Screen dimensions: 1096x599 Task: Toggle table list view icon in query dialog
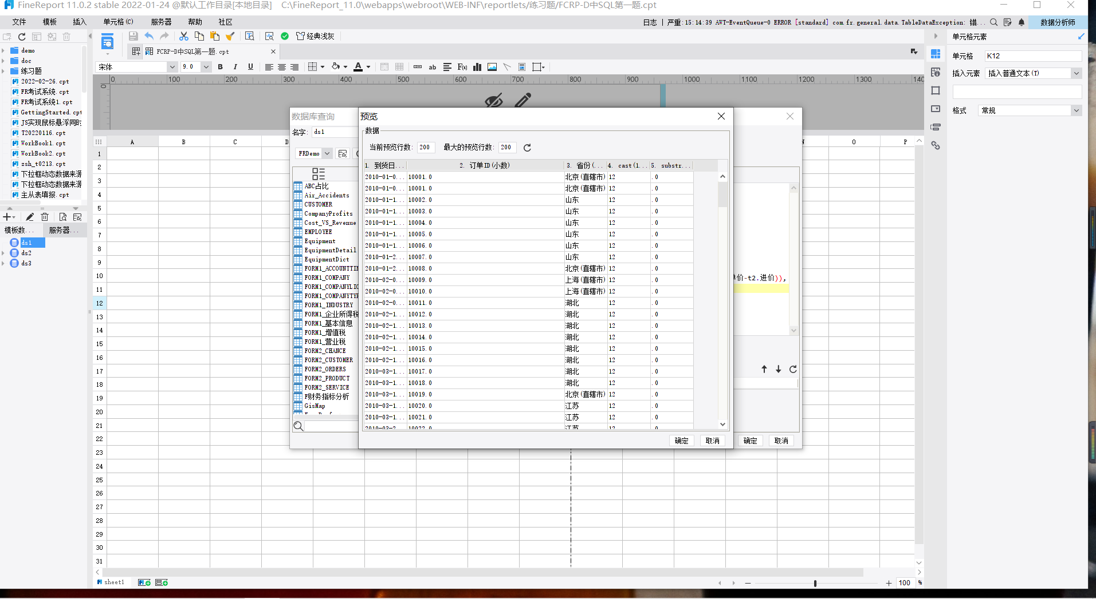319,174
